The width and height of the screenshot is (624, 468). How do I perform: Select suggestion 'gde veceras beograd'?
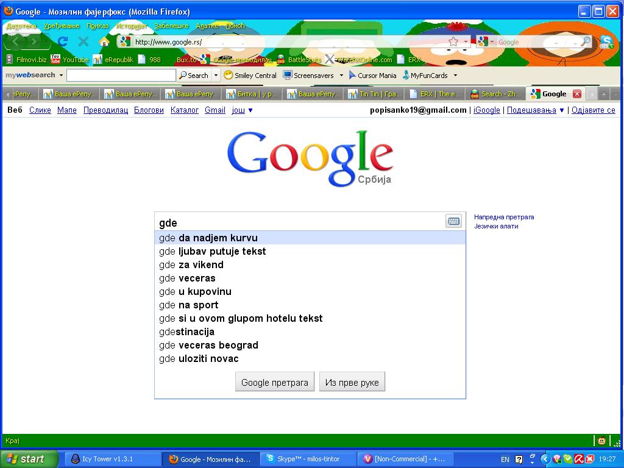[310, 346]
